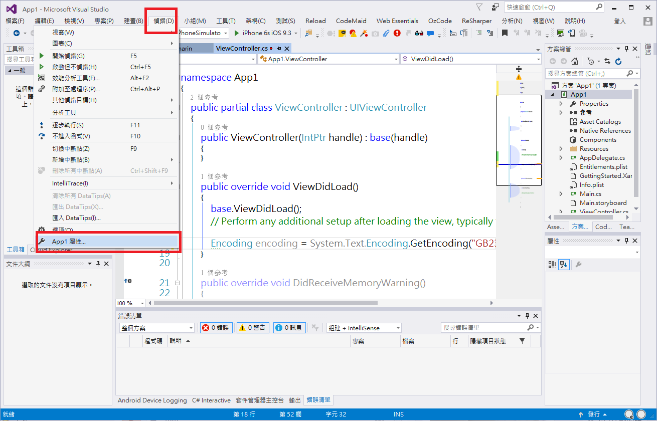Select Entitlements.plist file
657x421 pixels.
tap(603, 167)
